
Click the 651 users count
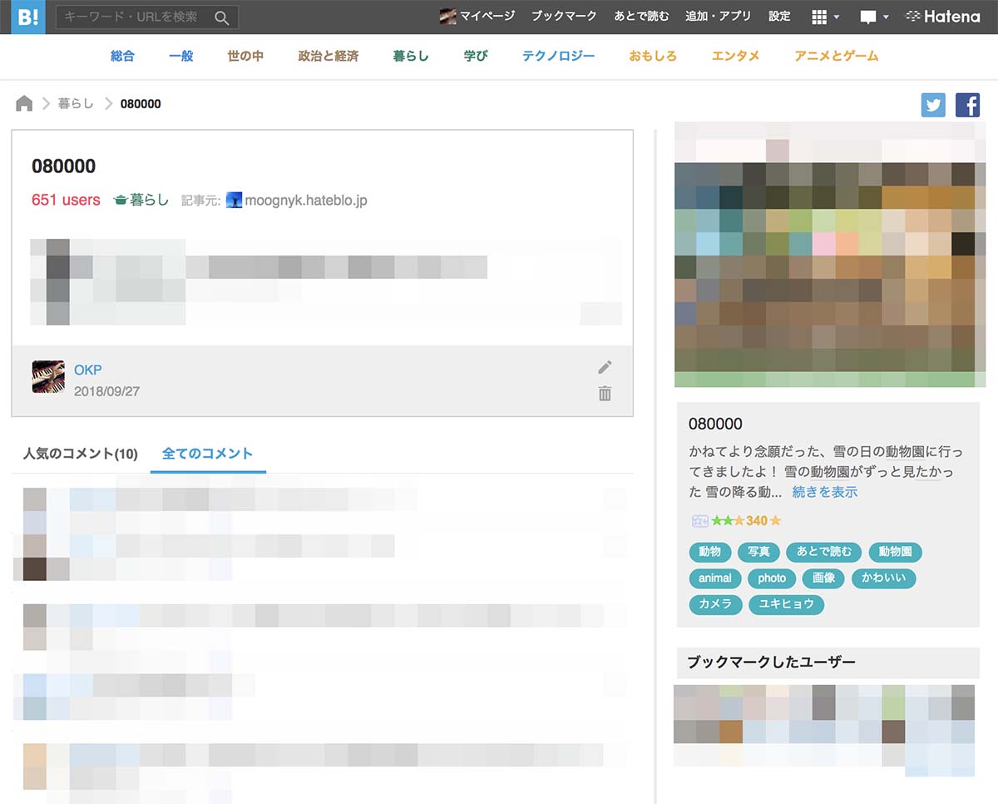(66, 200)
